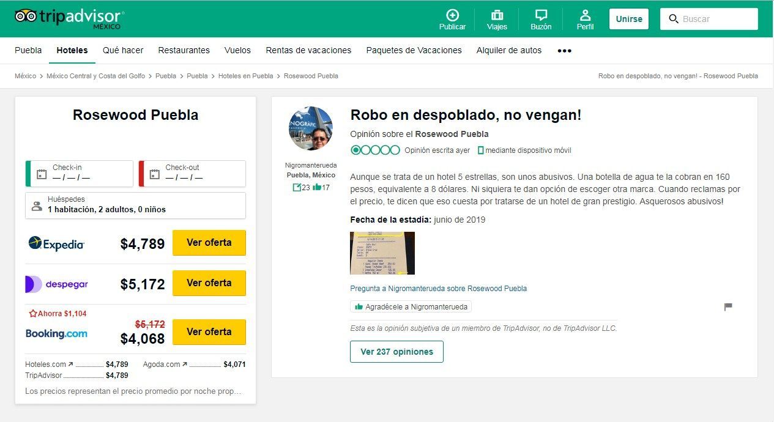The width and height of the screenshot is (774, 422).
Task: Click the Despegar logo
Action: coord(56,284)
